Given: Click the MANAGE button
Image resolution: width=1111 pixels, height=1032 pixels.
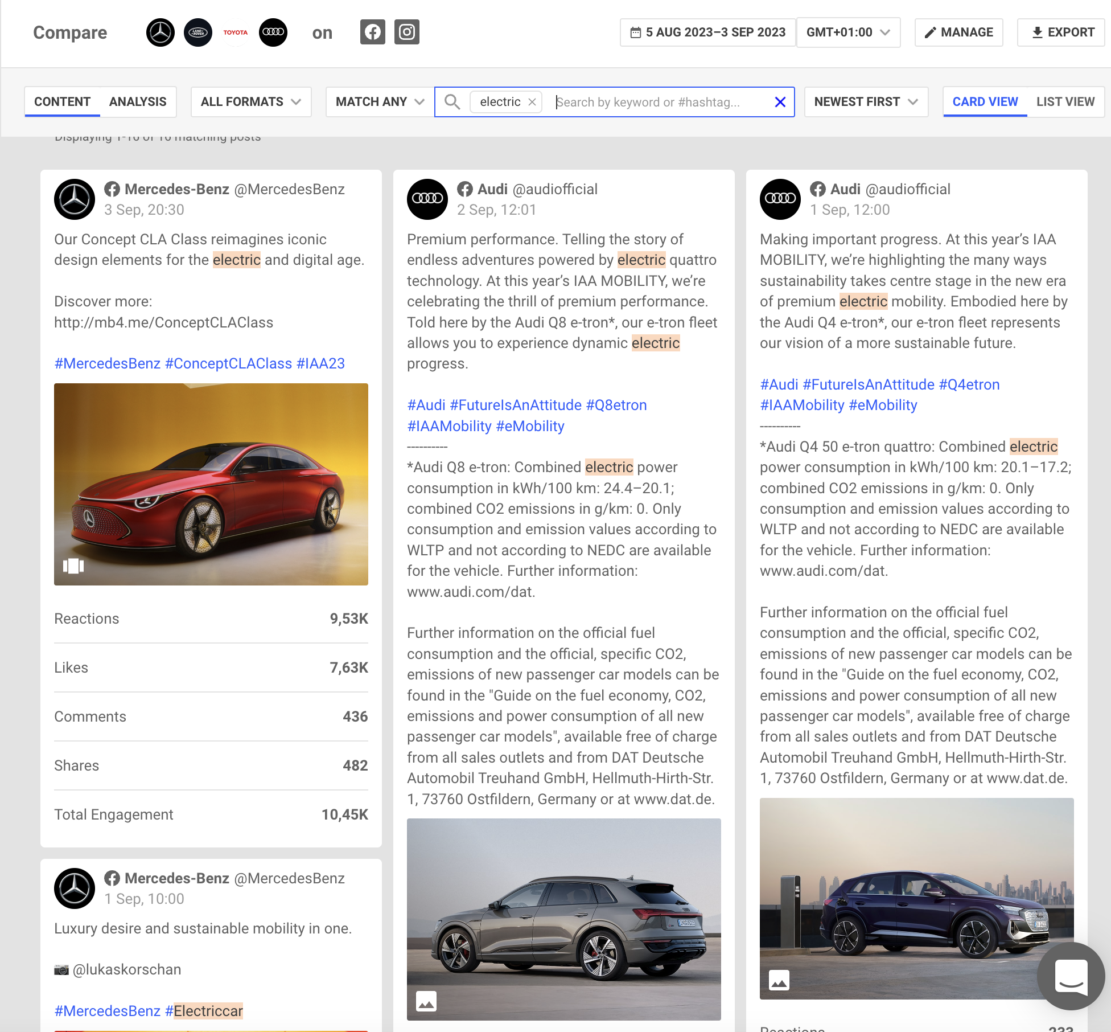Looking at the screenshot, I should (x=959, y=32).
